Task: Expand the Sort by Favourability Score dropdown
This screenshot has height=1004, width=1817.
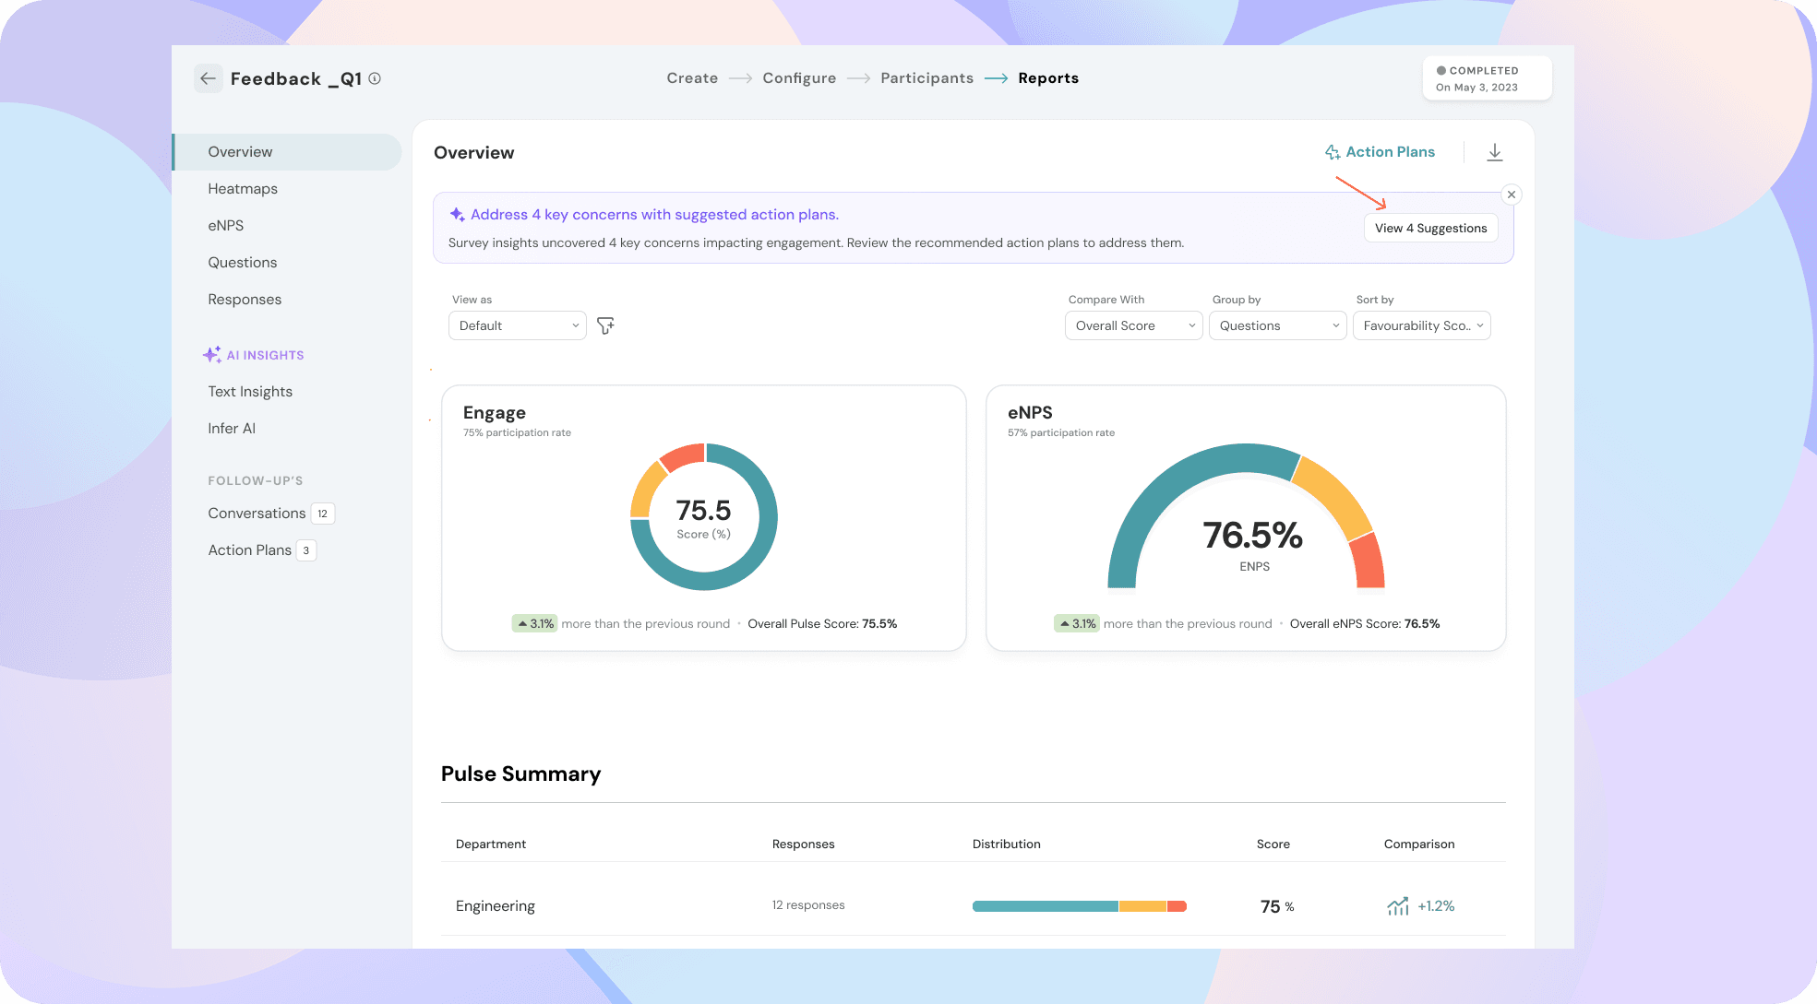Action: click(x=1421, y=325)
